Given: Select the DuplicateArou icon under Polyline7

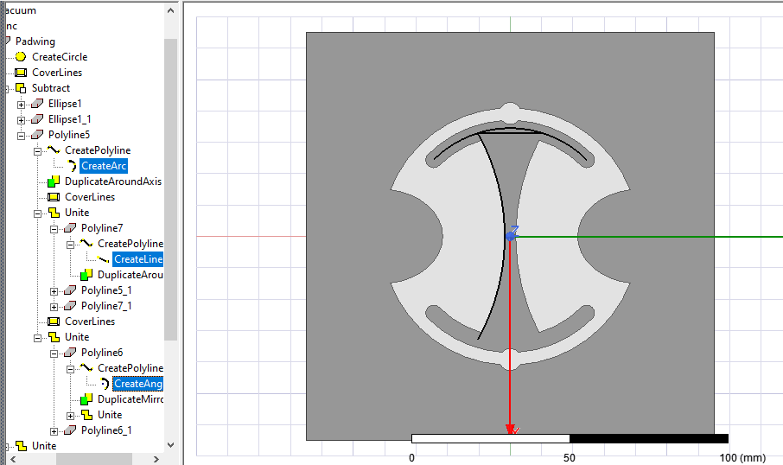Looking at the screenshot, I should (x=86, y=275).
